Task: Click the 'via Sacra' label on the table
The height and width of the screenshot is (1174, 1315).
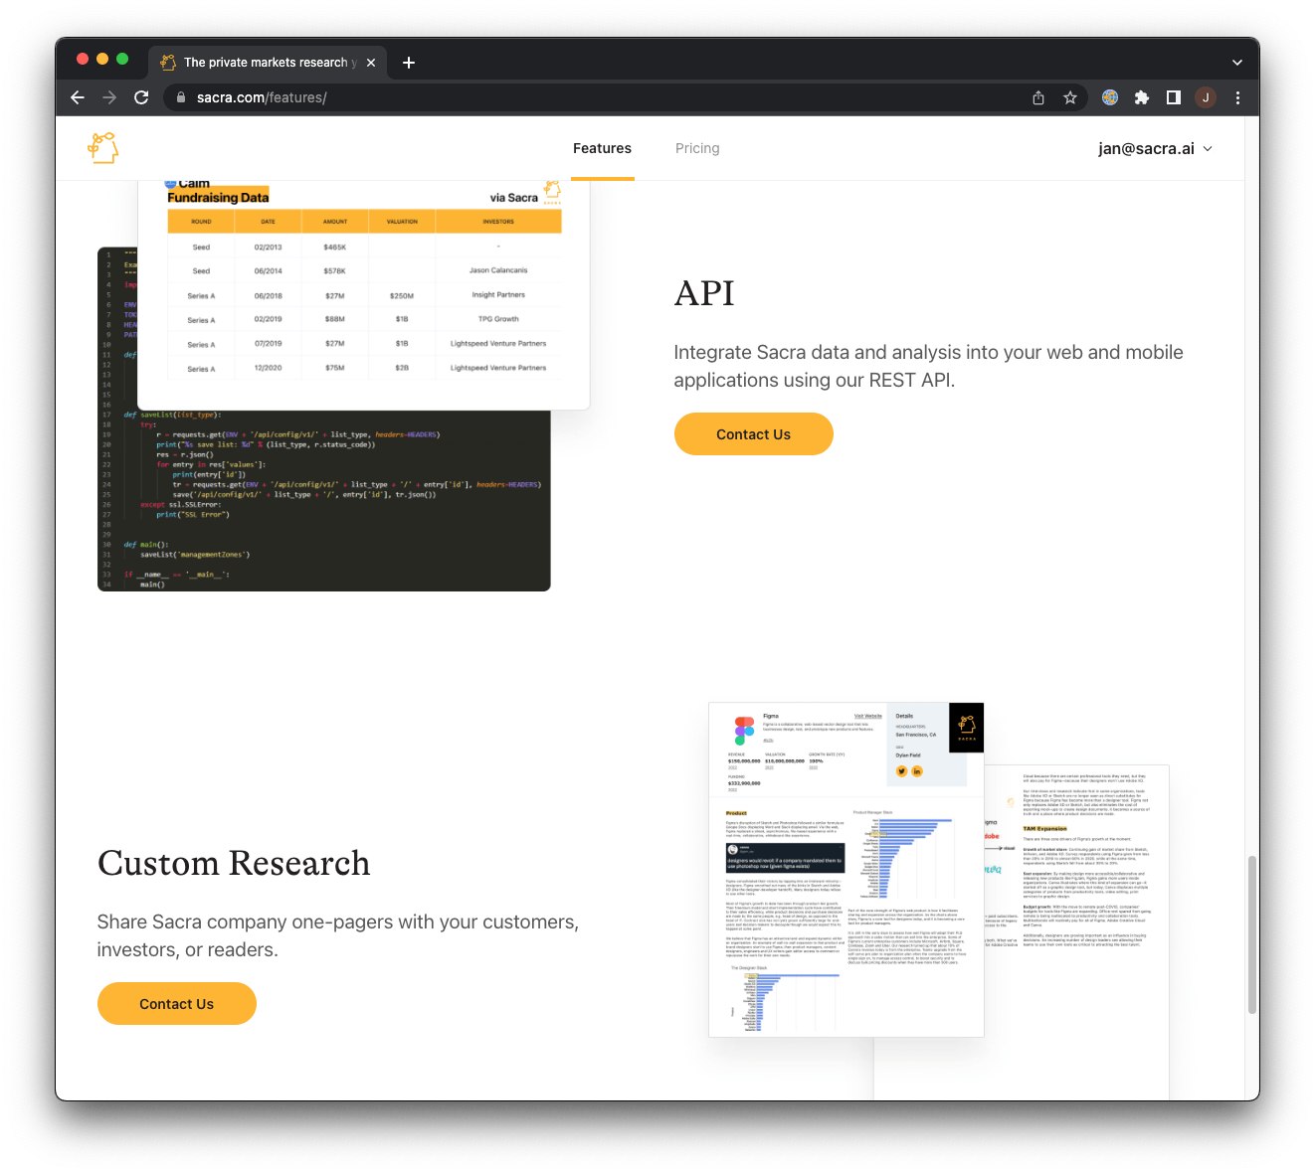Action: point(513,198)
